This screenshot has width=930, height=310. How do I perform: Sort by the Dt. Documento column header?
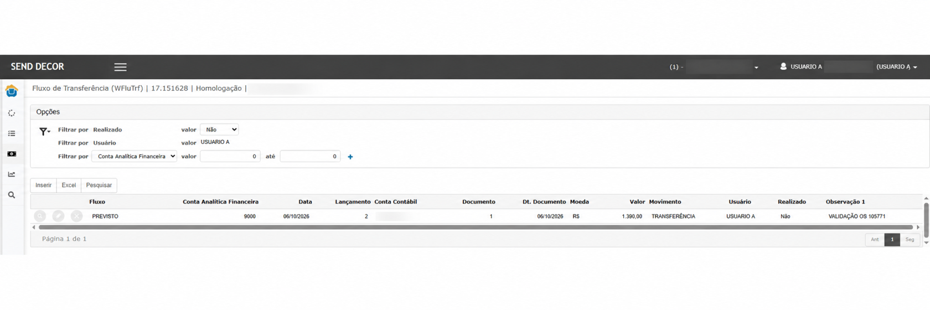click(544, 202)
